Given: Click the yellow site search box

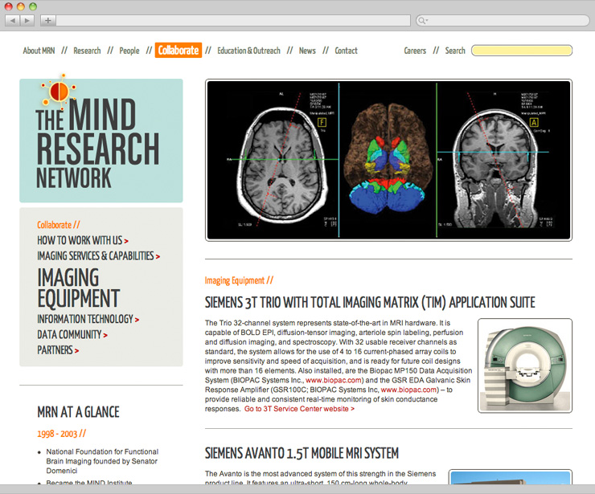Looking at the screenshot, I should click(522, 51).
